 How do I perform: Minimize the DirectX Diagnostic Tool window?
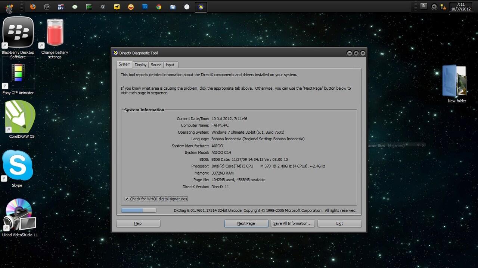click(350, 53)
